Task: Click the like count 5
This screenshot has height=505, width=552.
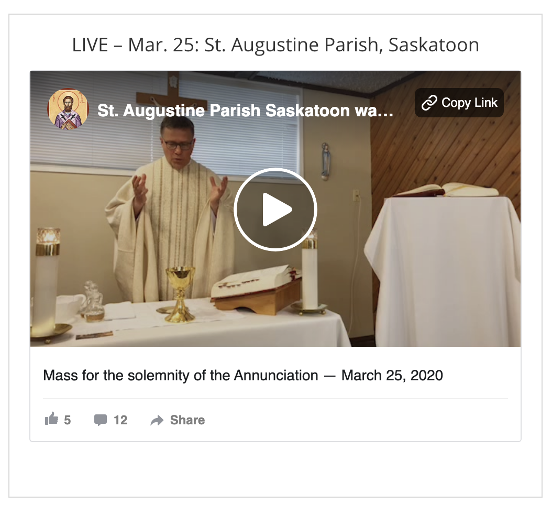Action: 67,420
